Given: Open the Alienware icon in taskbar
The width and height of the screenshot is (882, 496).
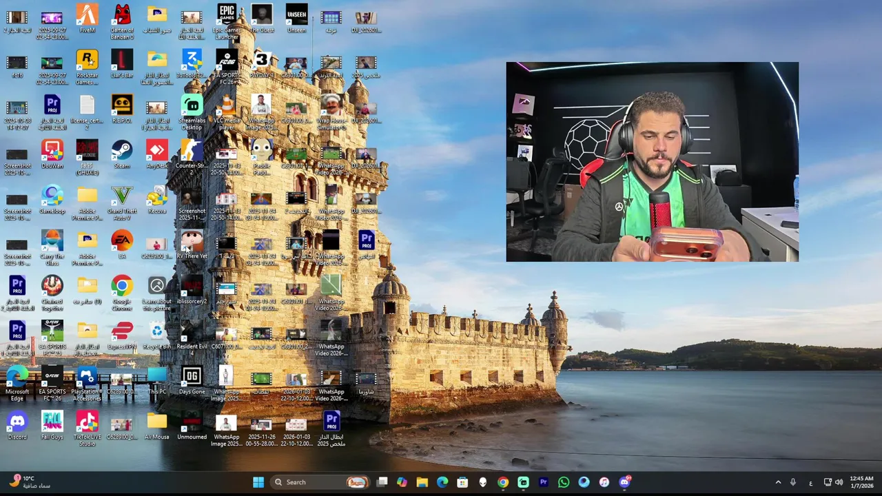Looking at the screenshot, I should (x=482, y=482).
